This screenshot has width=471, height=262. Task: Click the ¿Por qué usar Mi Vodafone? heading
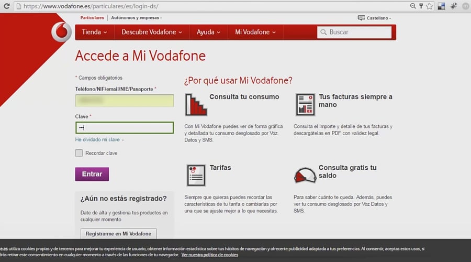tap(238, 81)
